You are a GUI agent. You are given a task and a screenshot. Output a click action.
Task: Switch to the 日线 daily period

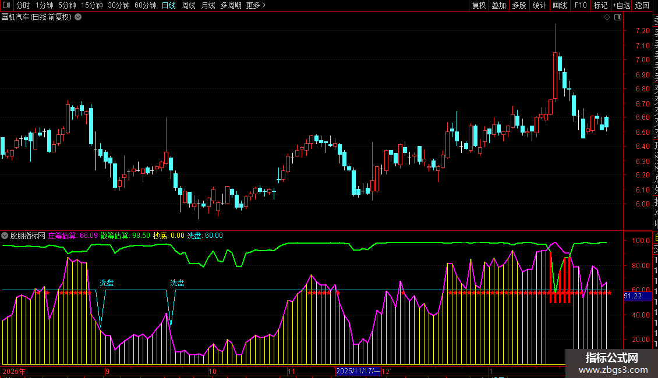pos(169,6)
